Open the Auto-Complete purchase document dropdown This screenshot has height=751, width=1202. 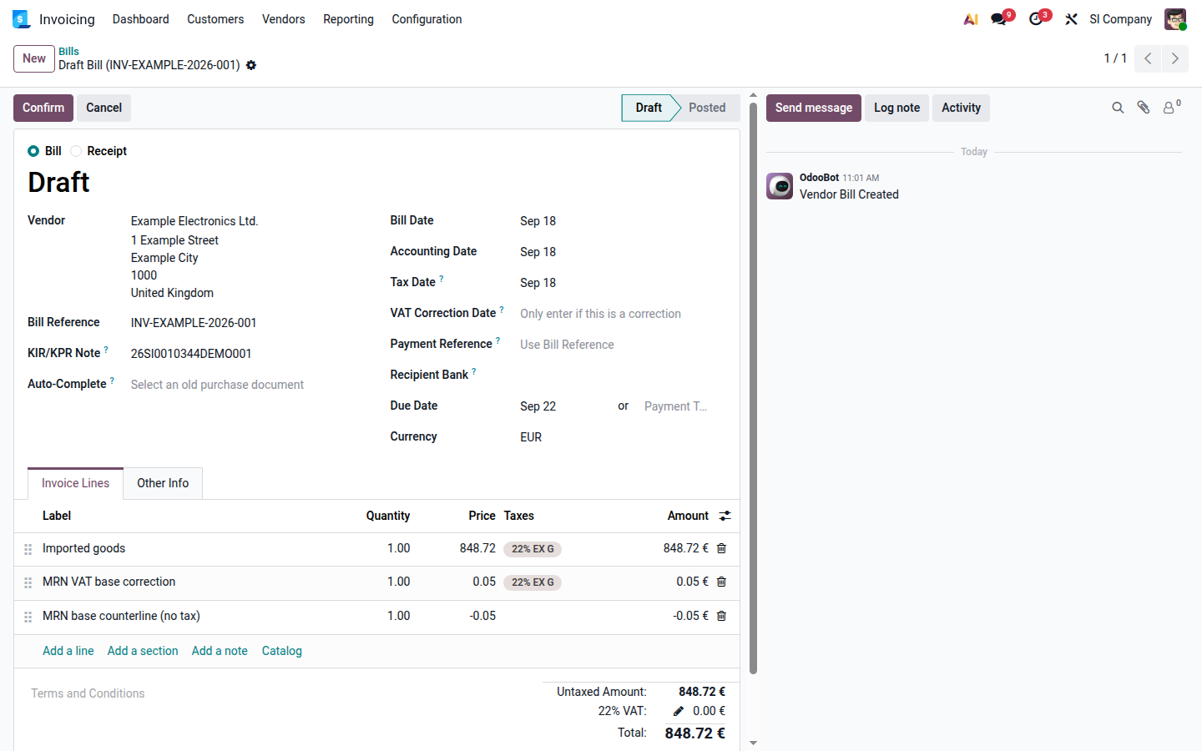pos(249,385)
